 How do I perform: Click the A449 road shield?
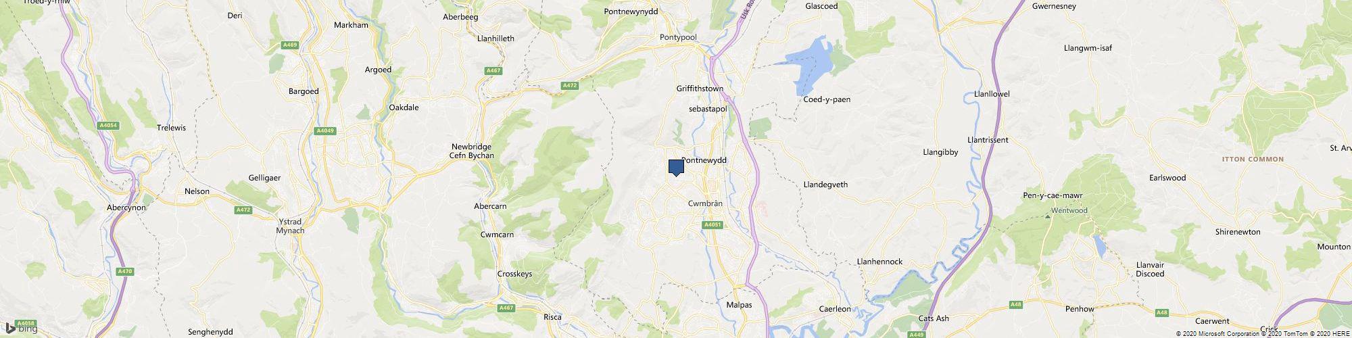[x=917, y=334]
